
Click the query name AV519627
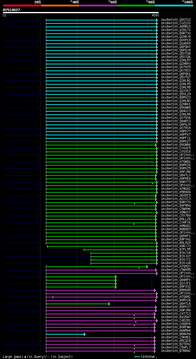(11, 10)
